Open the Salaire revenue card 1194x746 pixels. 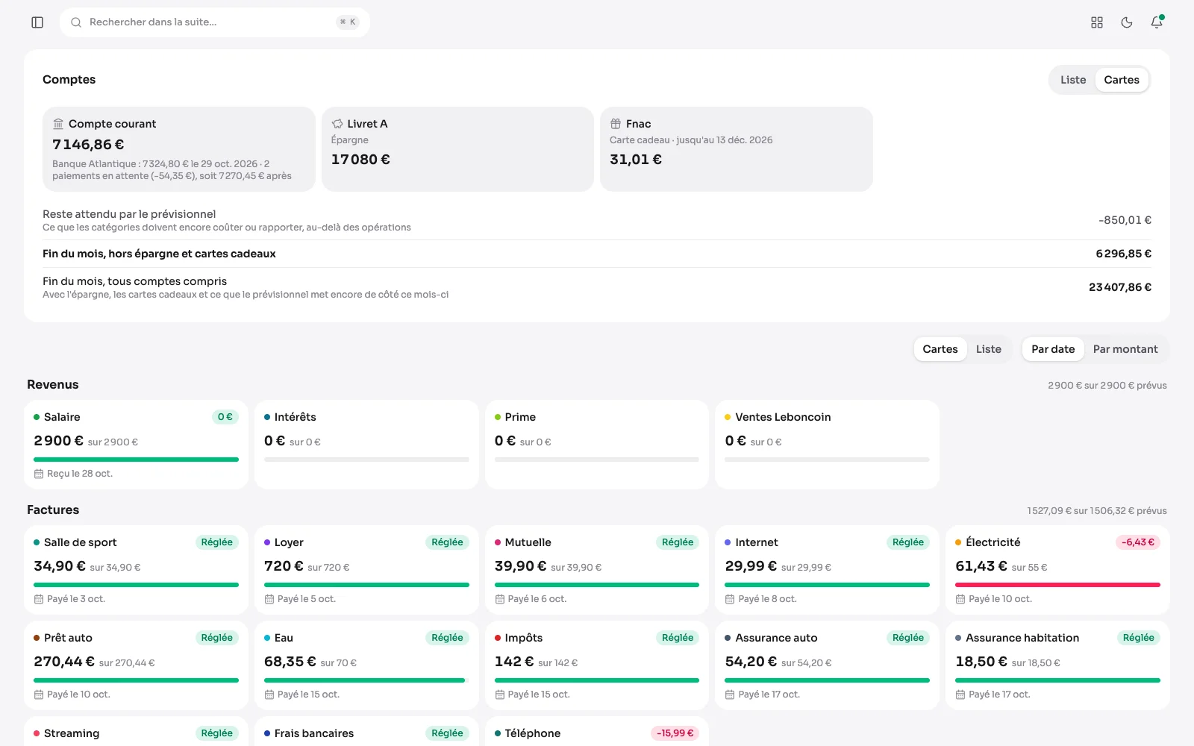[136, 445]
